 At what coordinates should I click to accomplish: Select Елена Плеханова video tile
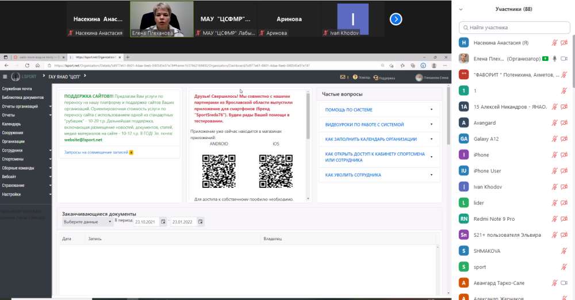(162, 19)
